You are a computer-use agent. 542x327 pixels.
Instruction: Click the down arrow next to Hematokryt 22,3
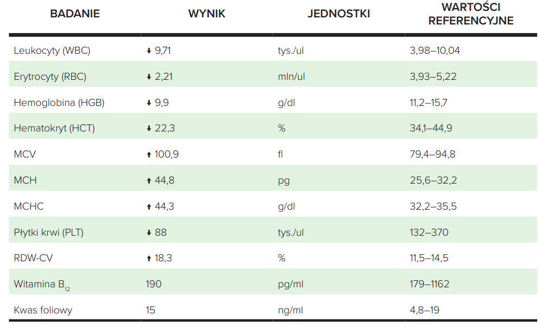click(149, 129)
